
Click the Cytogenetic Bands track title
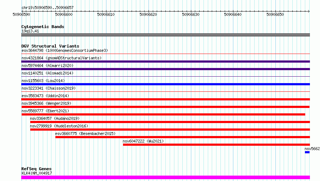coord(43,27)
